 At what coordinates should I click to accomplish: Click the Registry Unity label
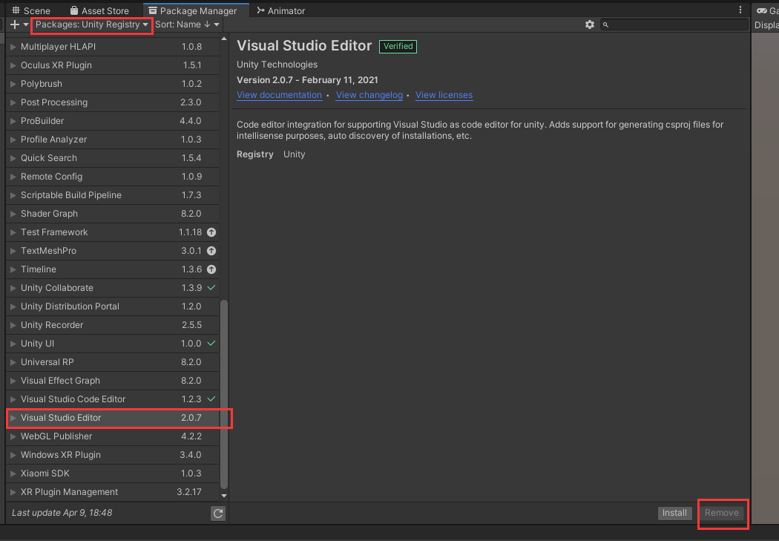click(x=271, y=154)
